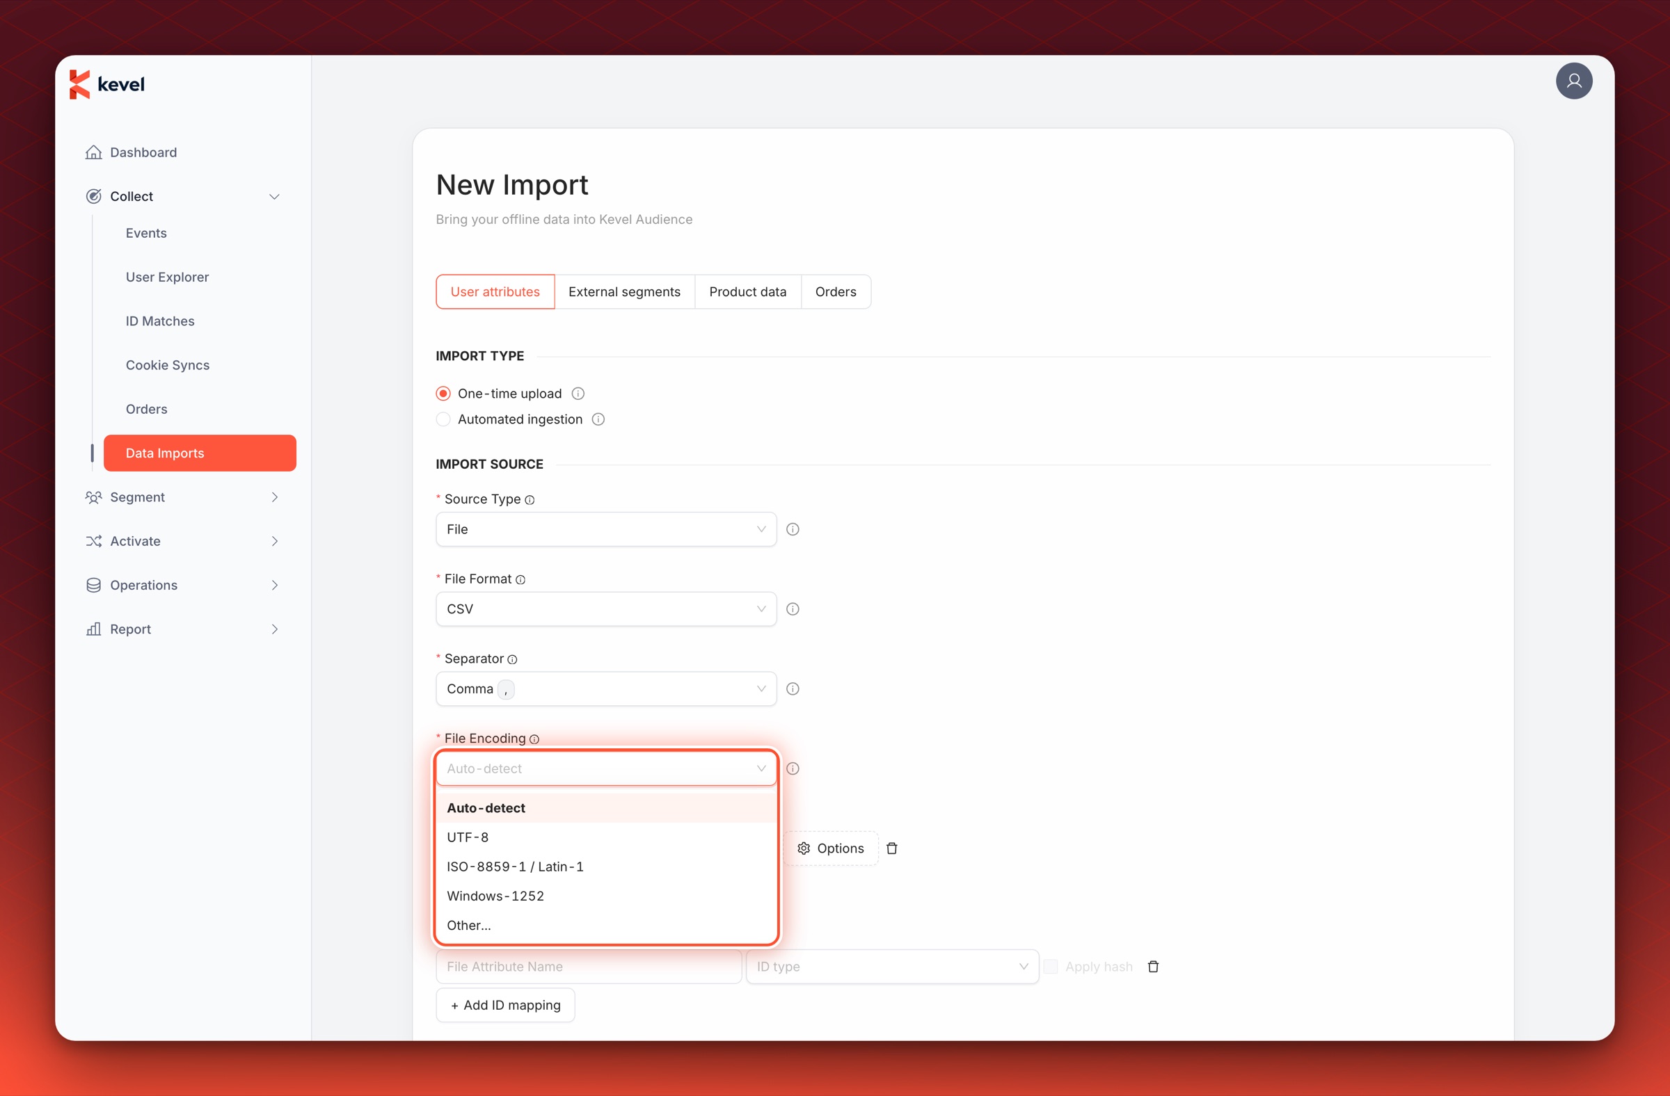This screenshot has height=1096, width=1670.
Task: Click the Kevel logo
Action: [x=107, y=84]
